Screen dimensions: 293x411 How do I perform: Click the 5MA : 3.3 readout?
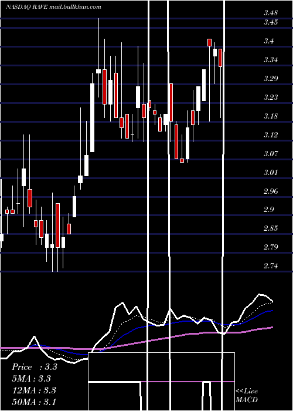pos(31,379)
